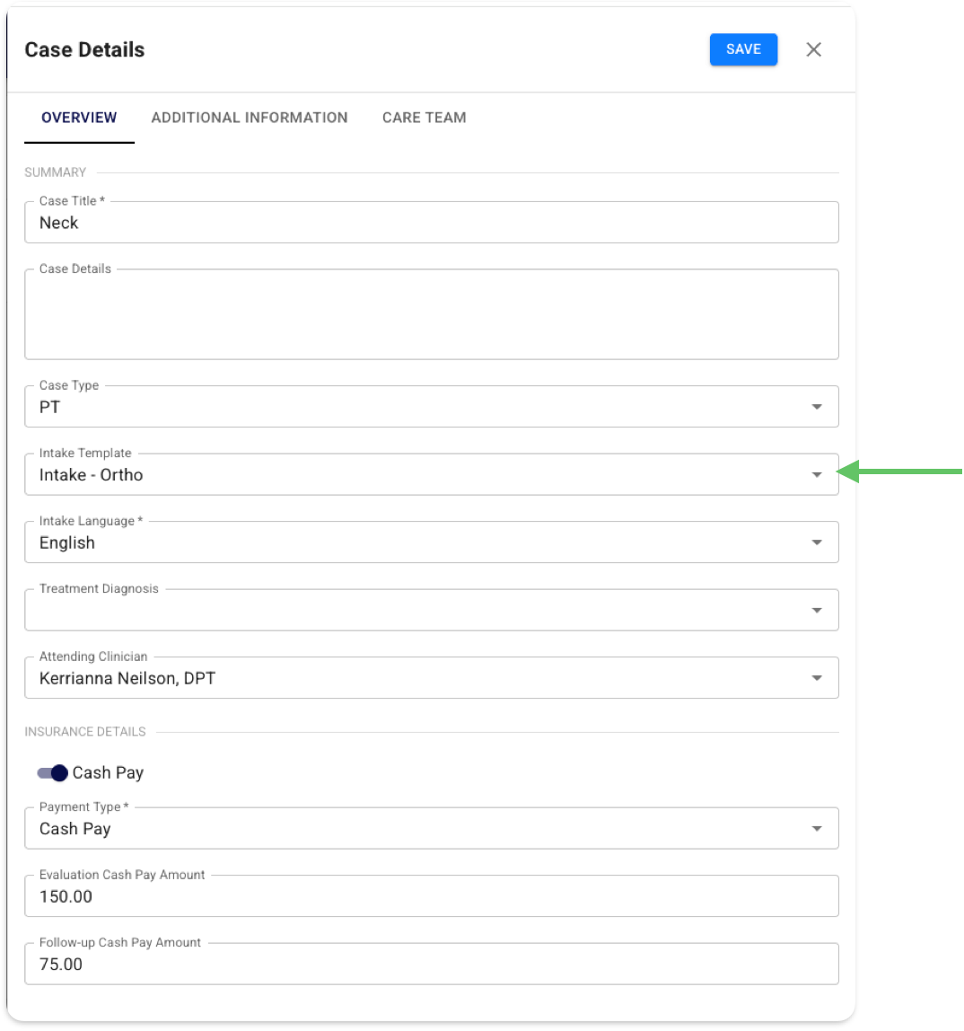Viewport: 964px width, 1031px height.
Task: Open Attending Clinician dropdown arrow
Action: (x=816, y=678)
